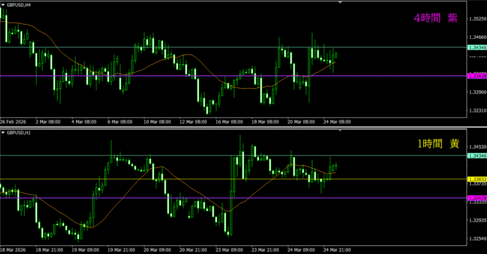Click the '18 Mar 2026' date on H1 axis
Viewport: 487px width, 254px height.
14,249
